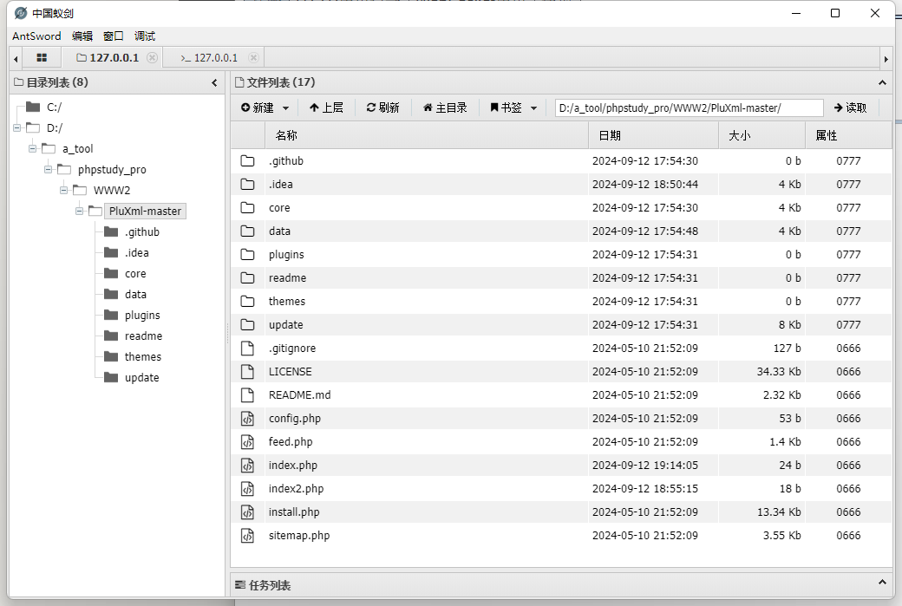The height and width of the screenshot is (606, 902).
Task: Collapse the a_tool tree node
Action: click(33, 148)
